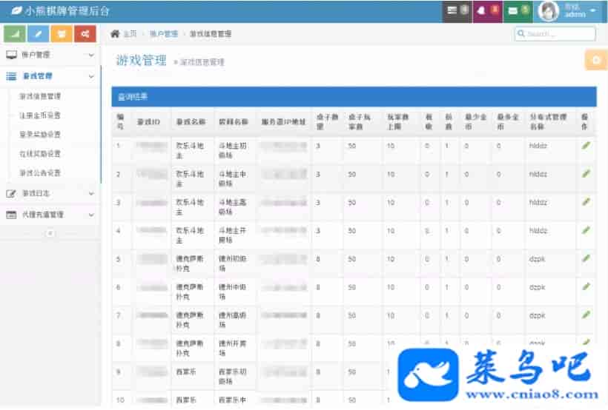The width and height of the screenshot is (608, 410).
Task: Click the red share shortcut button
Action: [85, 34]
